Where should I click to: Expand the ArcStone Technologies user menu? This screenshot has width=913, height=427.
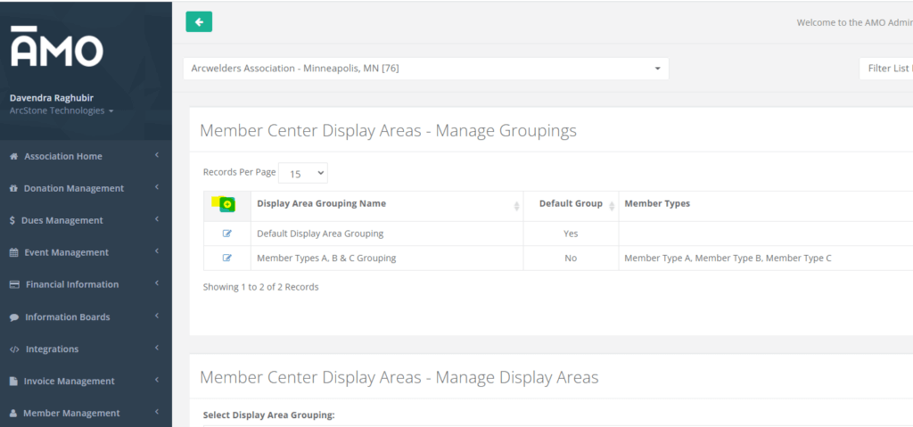point(62,111)
